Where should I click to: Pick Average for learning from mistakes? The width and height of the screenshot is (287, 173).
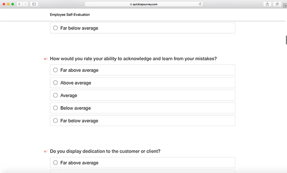(x=143, y=95)
